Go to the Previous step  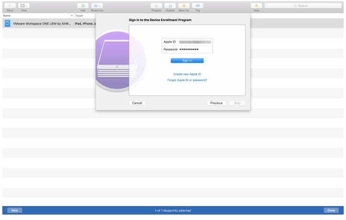click(216, 103)
